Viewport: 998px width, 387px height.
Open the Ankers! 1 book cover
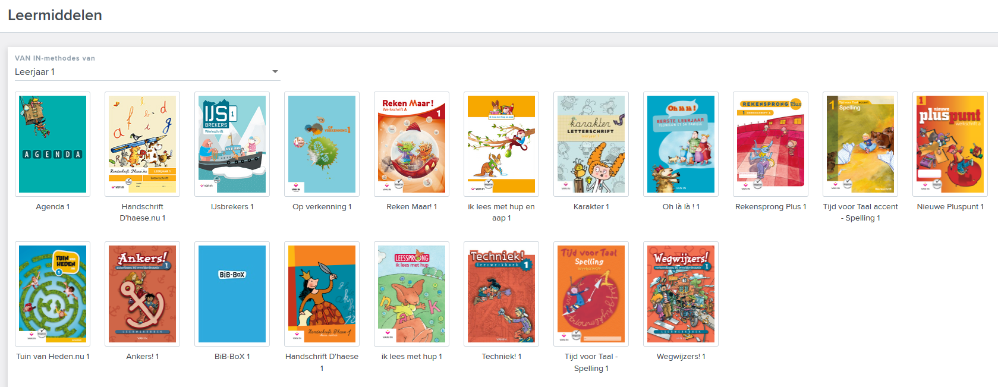coord(143,294)
